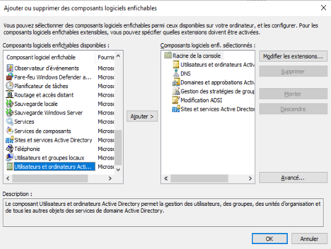Screen dimensions: 331x249
Task: Click the down arrow of available snap-ins scrollbar
Action: (118, 169)
